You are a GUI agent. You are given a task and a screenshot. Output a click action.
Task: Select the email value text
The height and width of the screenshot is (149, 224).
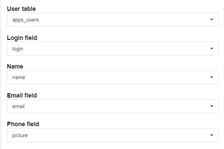point(18,106)
